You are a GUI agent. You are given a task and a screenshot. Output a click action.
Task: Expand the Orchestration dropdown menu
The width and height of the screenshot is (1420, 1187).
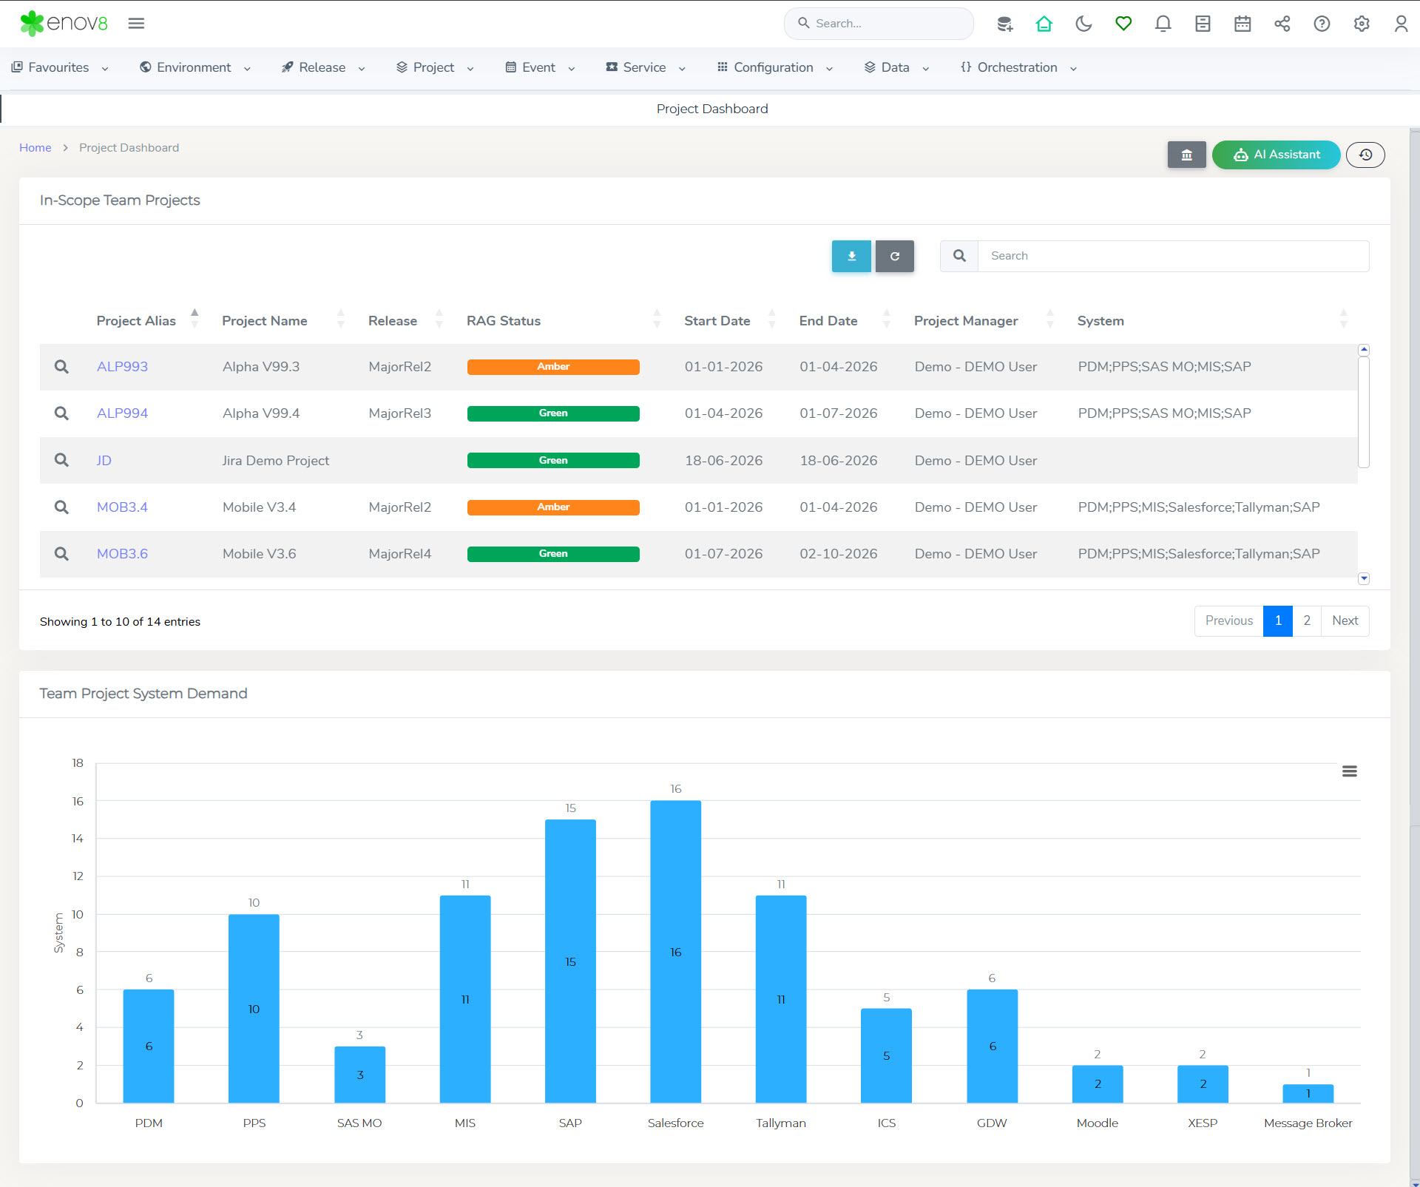[x=1018, y=67]
